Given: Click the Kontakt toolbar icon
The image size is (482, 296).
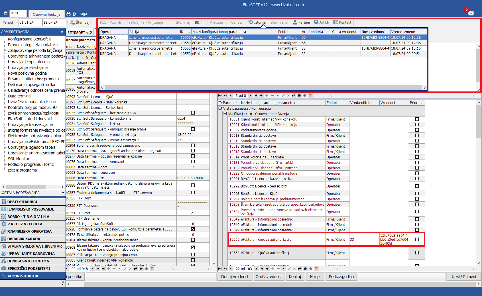Looking at the screenshot, I should point(342,22).
